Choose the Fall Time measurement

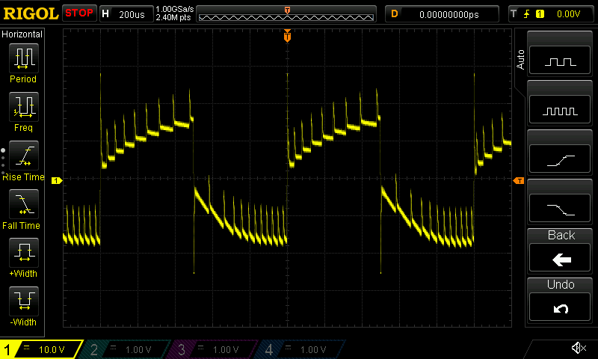pyautogui.click(x=24, y=204)
